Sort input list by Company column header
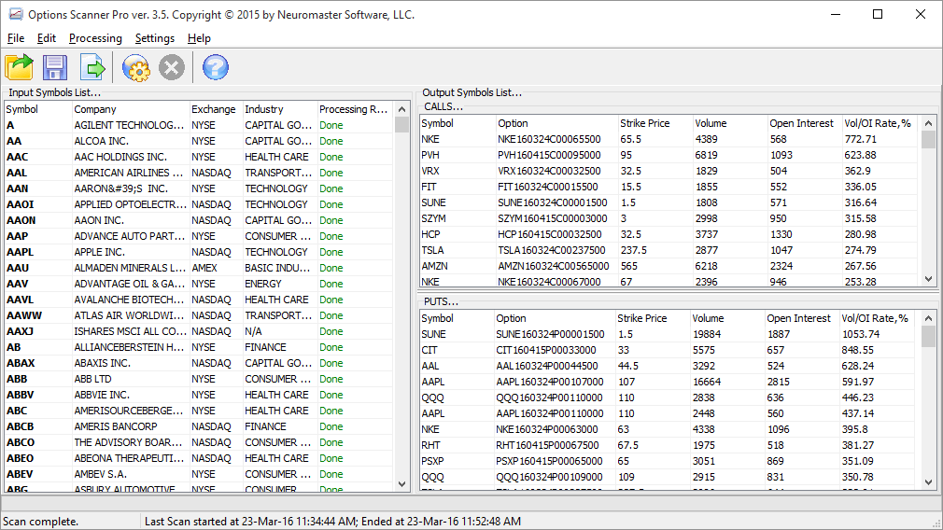 tap(131, 109)
